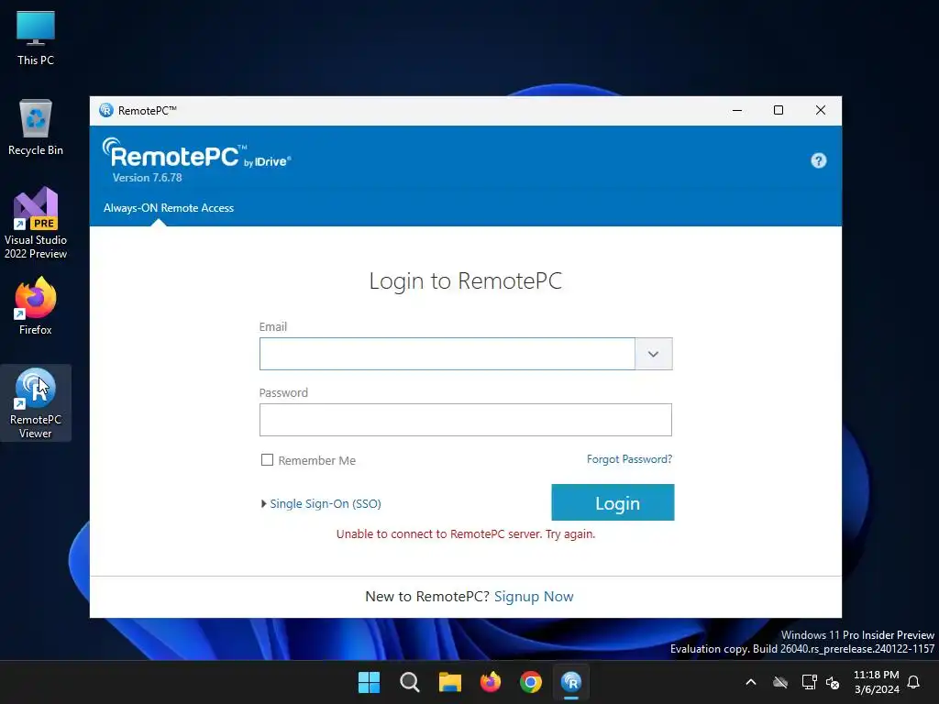Click the 'Unable to connect to RemotePC server' message
The height and width of the screenshot is (704, 939).
(465, 534)
